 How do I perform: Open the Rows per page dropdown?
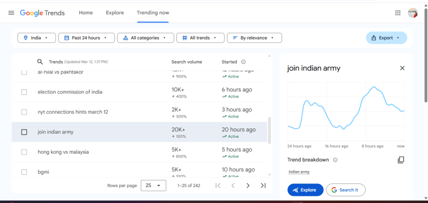point(153,186)
